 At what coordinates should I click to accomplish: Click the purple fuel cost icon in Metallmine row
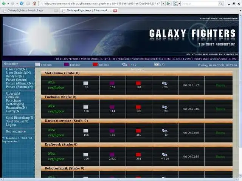coord(112,83)
